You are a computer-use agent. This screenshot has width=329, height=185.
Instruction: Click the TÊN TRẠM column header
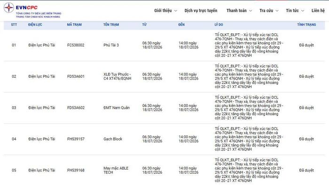(111, 25)
